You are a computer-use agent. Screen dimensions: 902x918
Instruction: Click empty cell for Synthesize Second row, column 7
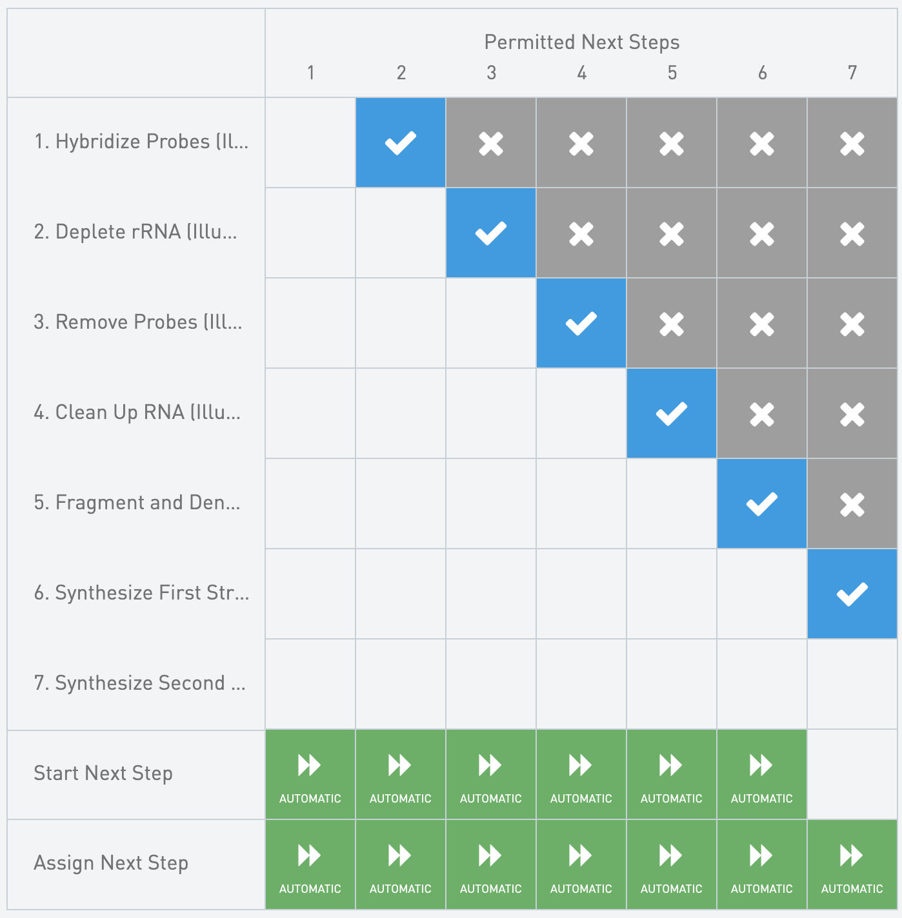(x=852, y=684)
